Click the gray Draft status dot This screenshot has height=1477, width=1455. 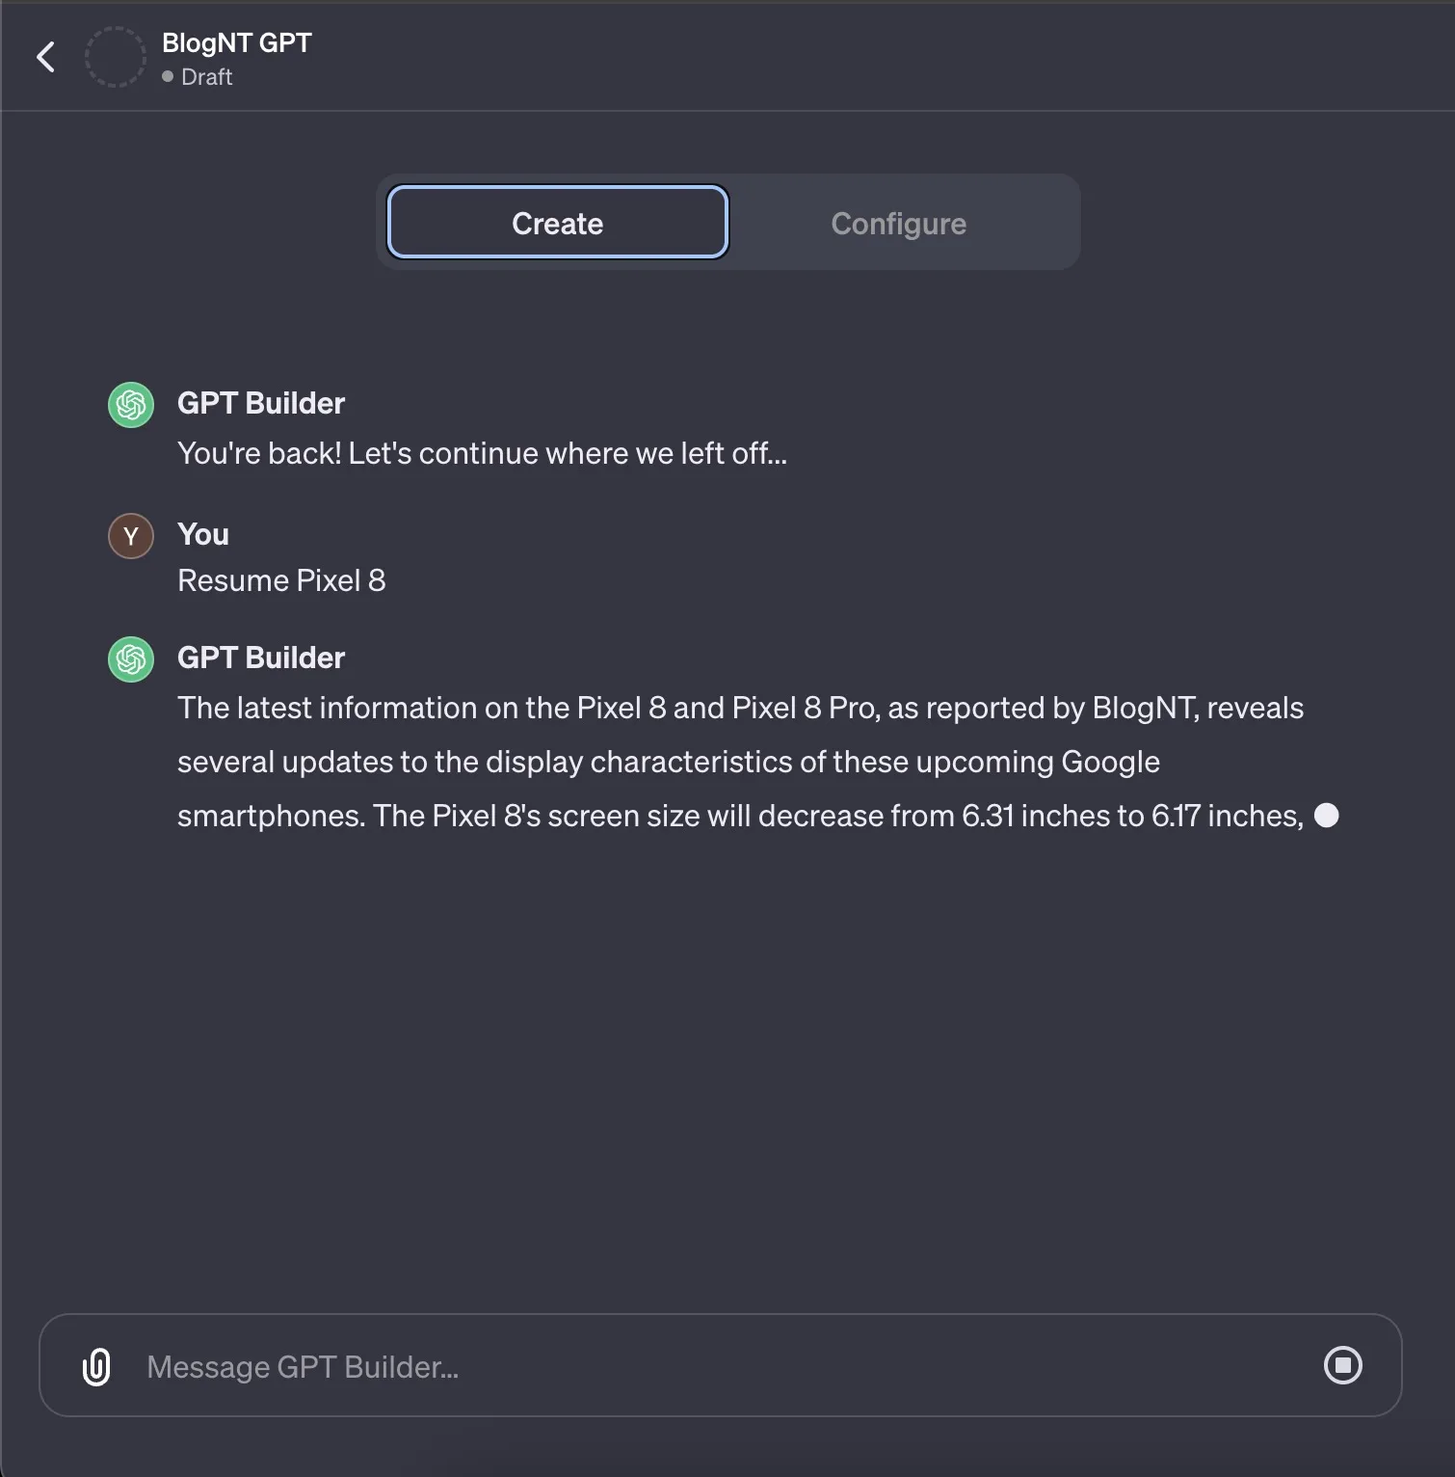(168, 76)
